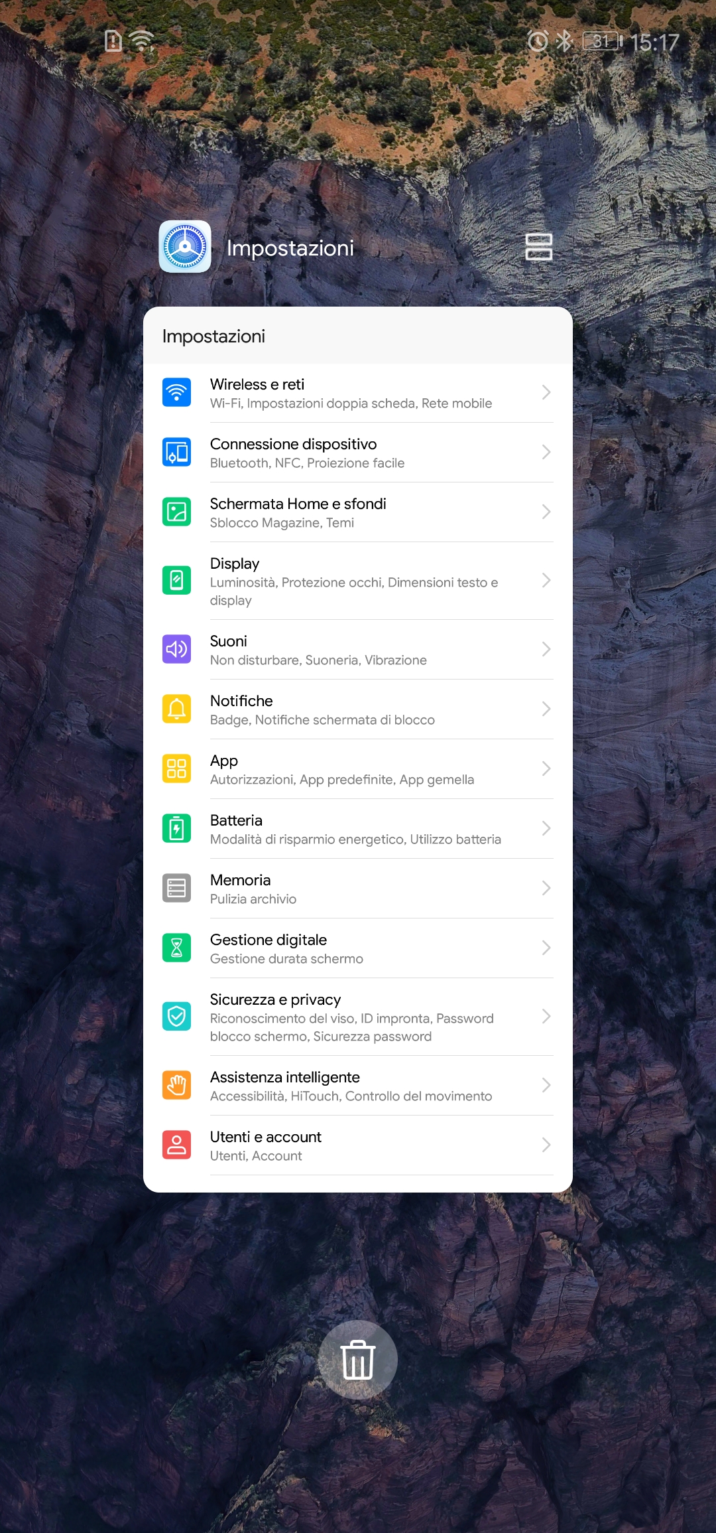This screenshot has height=1533, width=716.
Task: Tap the SIM alert status icon
Action: point(113,41)
